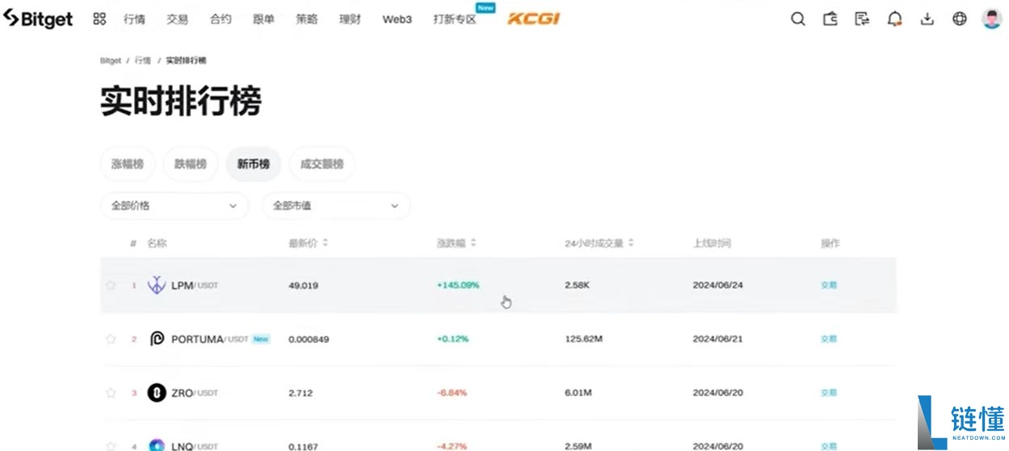Click the 交易 link for PORTUMA

(829, 339)
